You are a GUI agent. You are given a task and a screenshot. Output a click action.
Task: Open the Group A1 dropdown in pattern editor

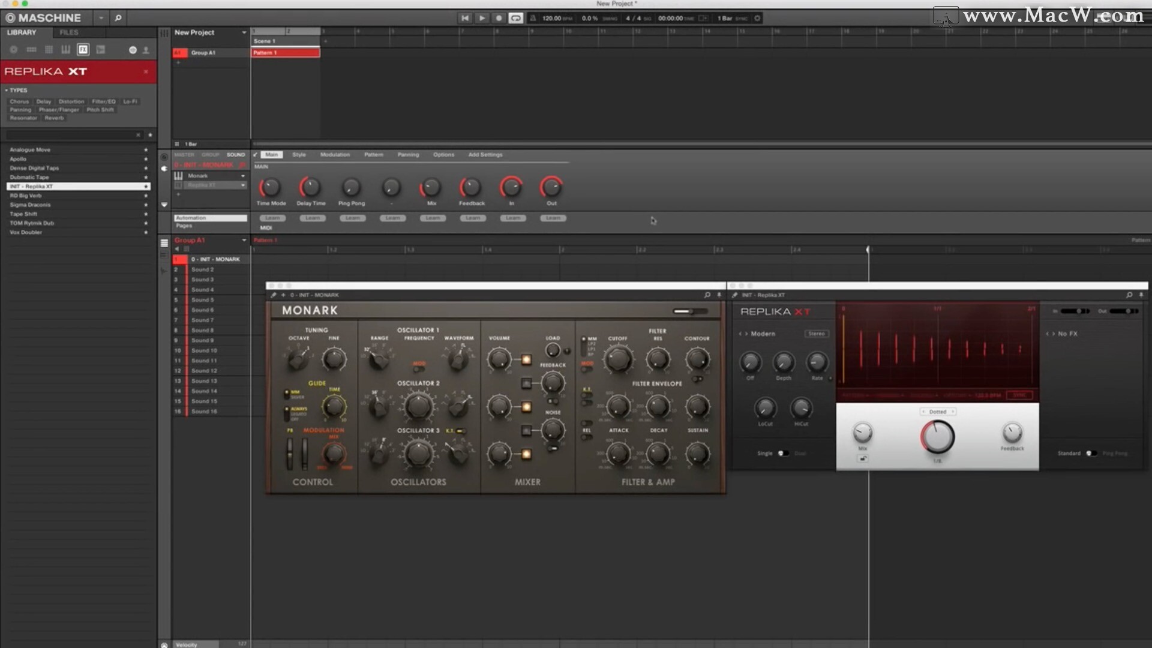244,240
